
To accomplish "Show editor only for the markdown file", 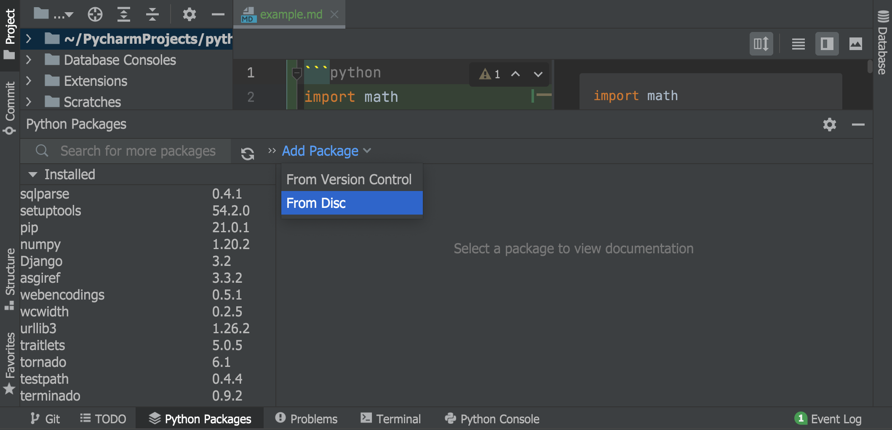I will coord(798,43).
